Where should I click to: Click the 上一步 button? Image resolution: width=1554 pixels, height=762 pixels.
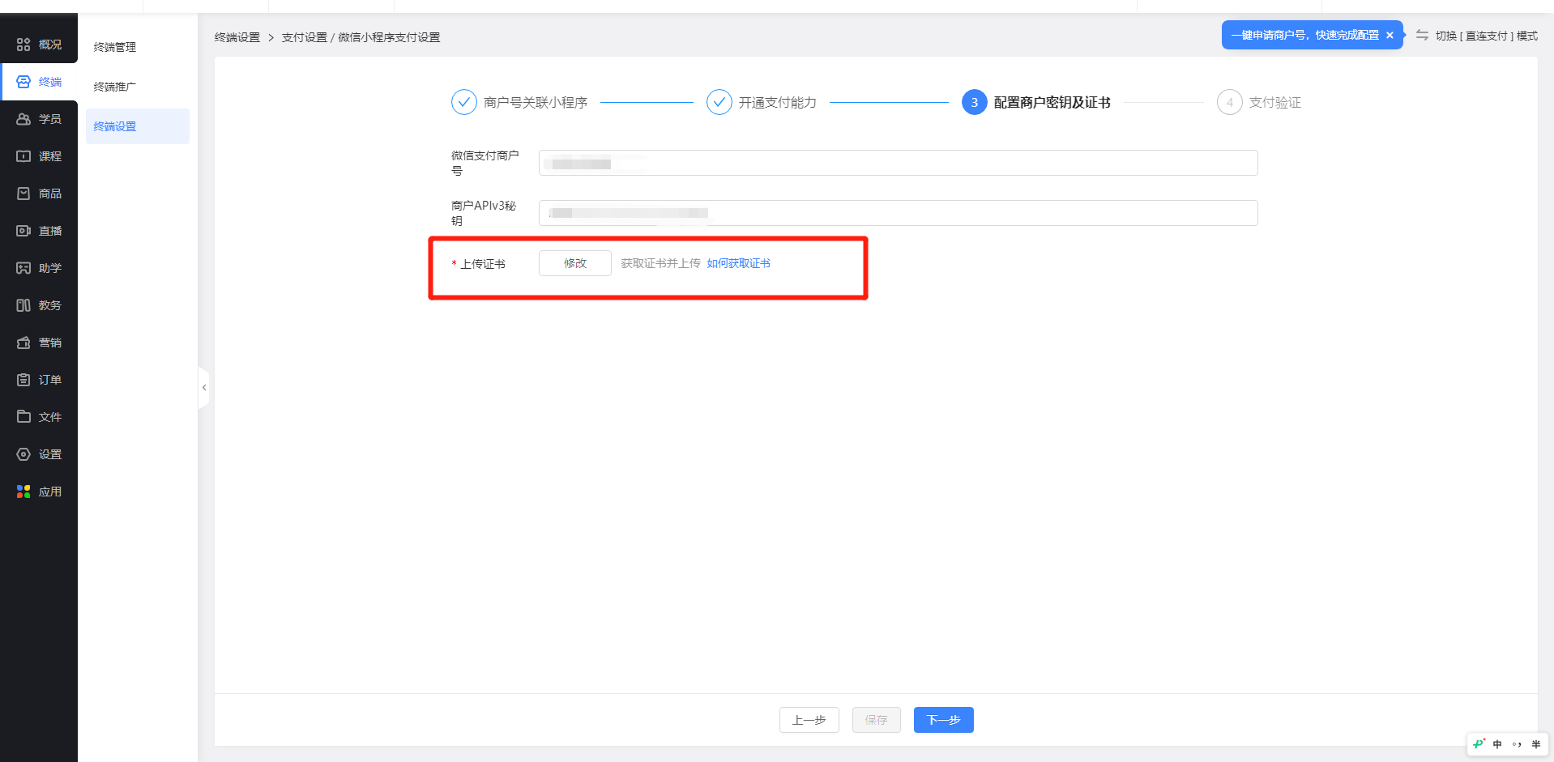(809, 720)
